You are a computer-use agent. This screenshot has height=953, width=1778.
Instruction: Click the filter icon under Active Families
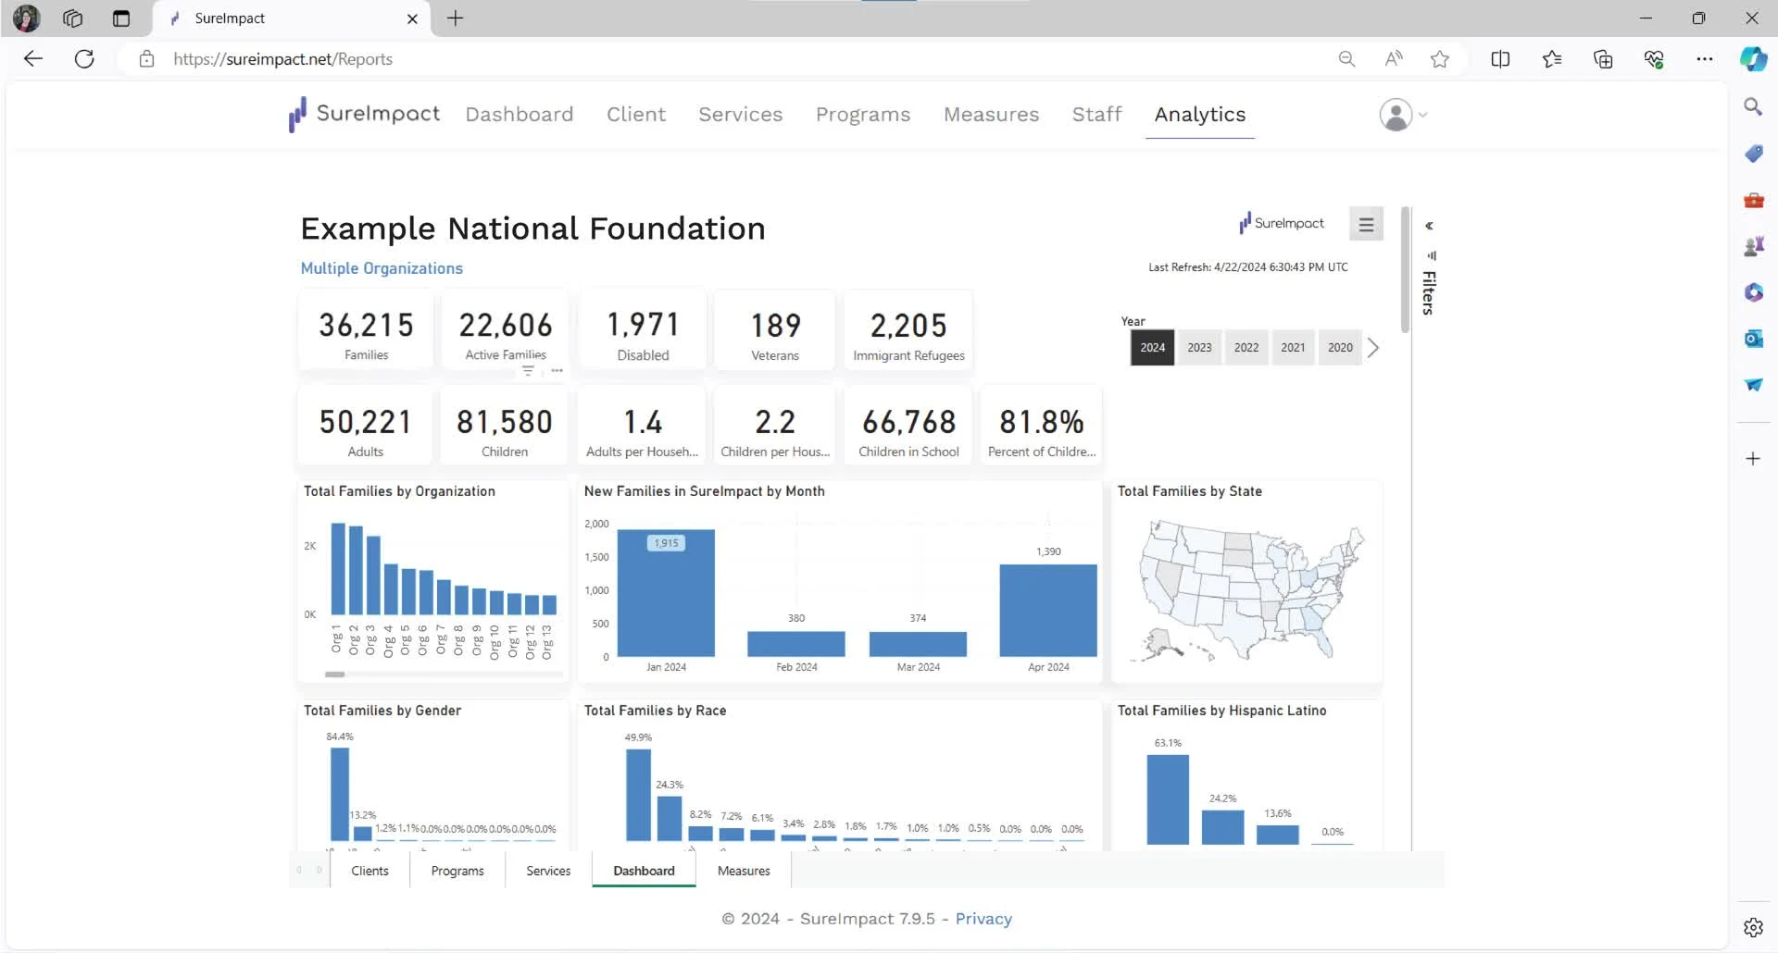[x=528, y=370]
